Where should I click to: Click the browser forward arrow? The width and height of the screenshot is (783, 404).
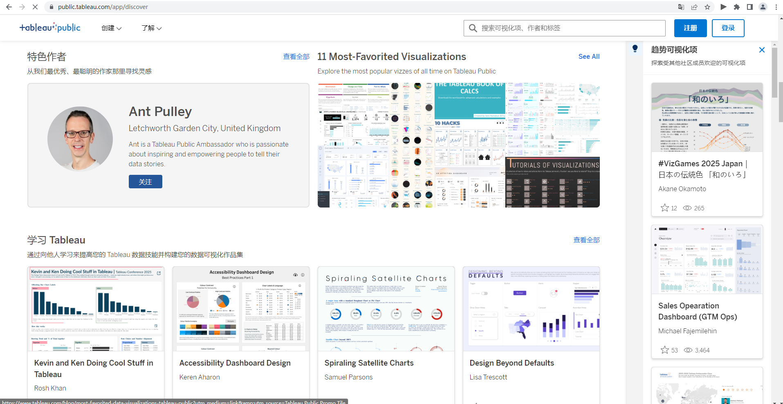pyautogui.click(x=22, y=7)
